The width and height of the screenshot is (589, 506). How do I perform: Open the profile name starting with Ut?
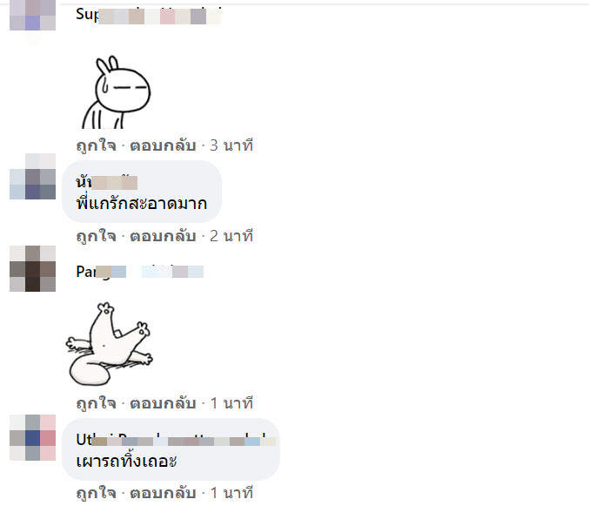176,439
